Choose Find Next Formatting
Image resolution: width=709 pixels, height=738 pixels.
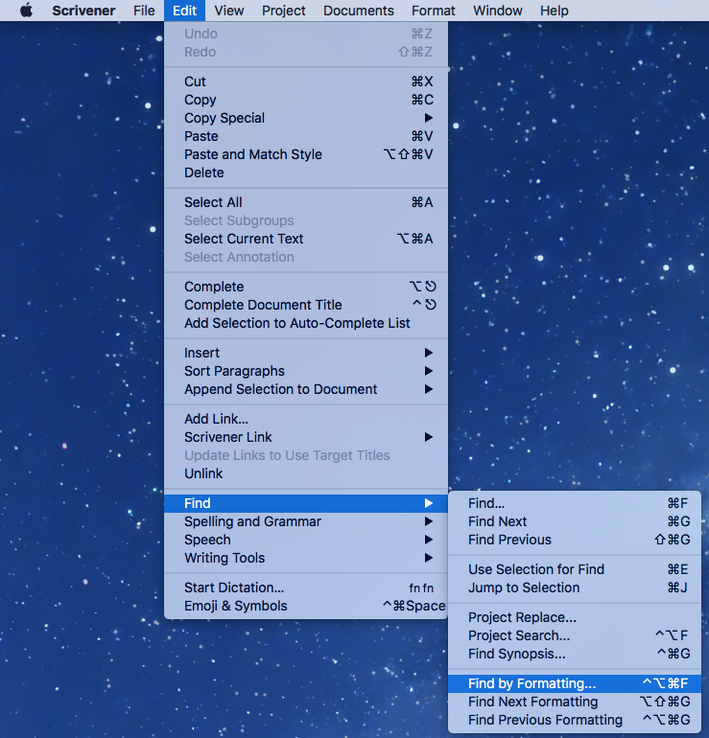575,702
